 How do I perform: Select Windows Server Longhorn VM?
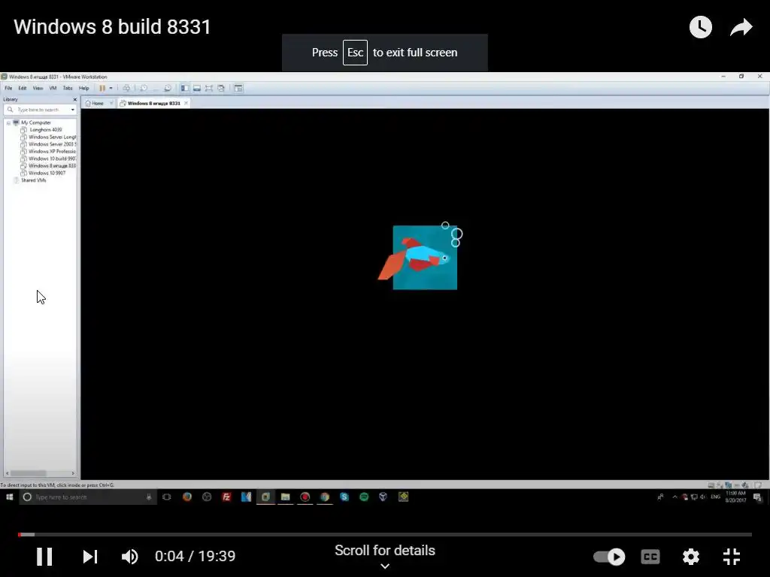[x=48, y=137]
